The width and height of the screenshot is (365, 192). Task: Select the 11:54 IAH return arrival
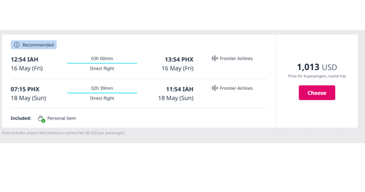coord(180,89)
